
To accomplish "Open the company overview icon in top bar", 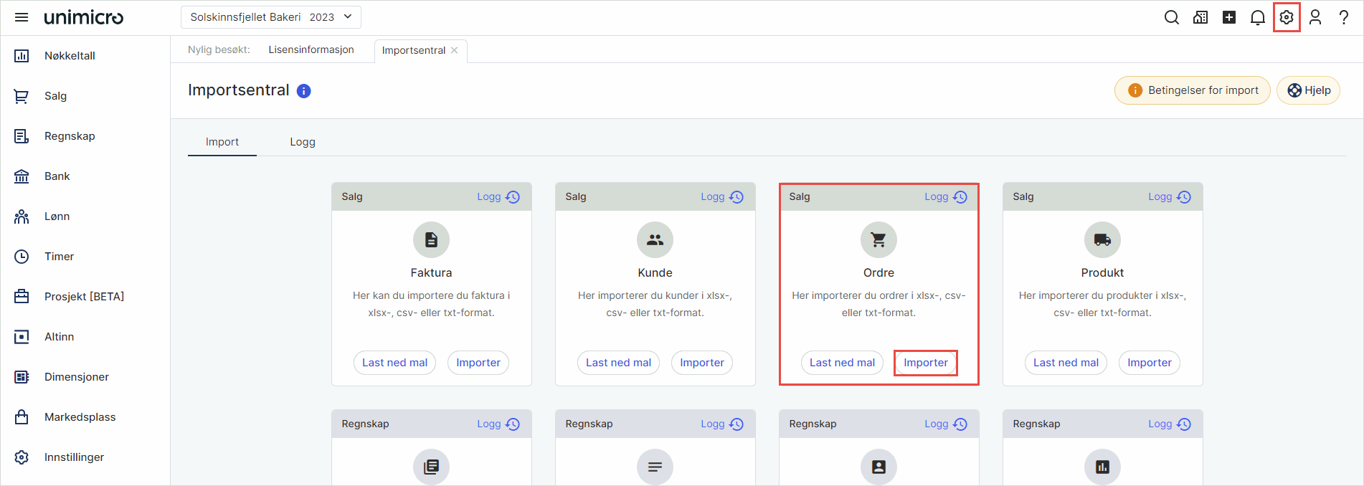I will coord(1200,17).
